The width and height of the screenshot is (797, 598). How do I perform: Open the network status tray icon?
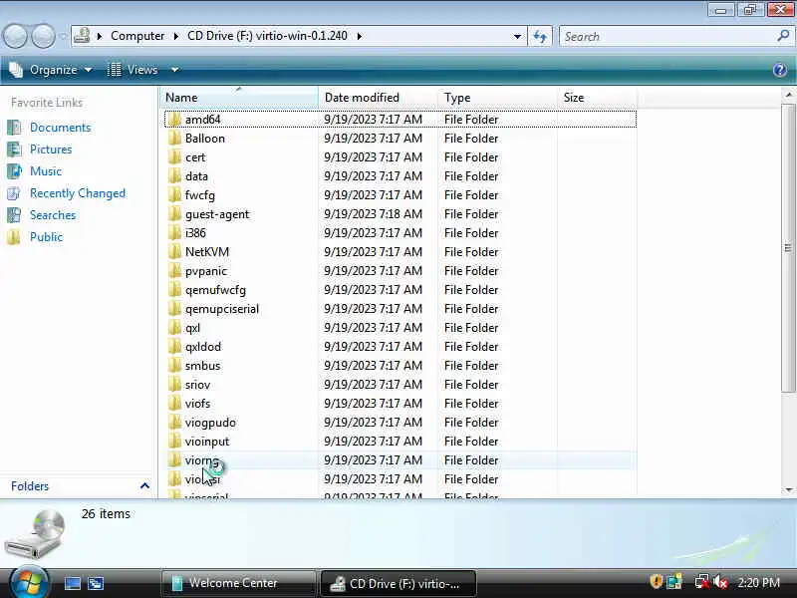point(702,581)
